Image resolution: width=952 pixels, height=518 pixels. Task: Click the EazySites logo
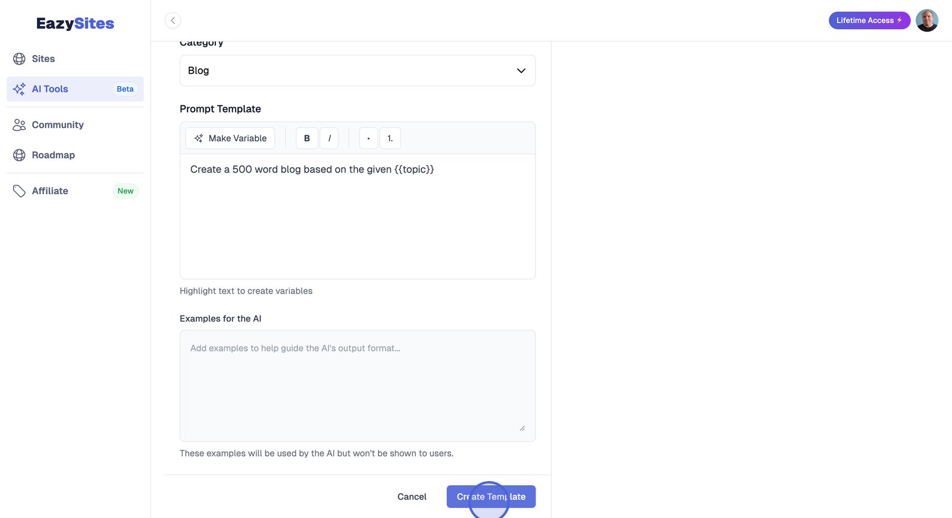click(x=75, y=23)
